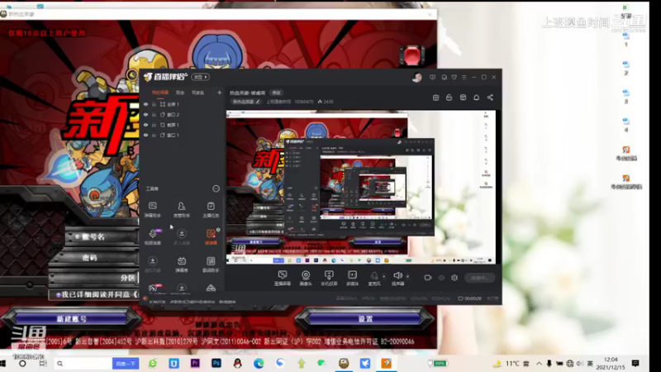
Task: Open the 主播任务 task tool
Action: [x=211, y=209]
